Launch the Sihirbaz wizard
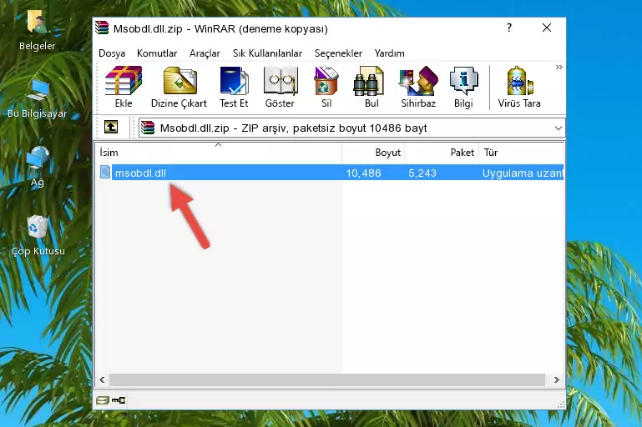 [418, 87]
